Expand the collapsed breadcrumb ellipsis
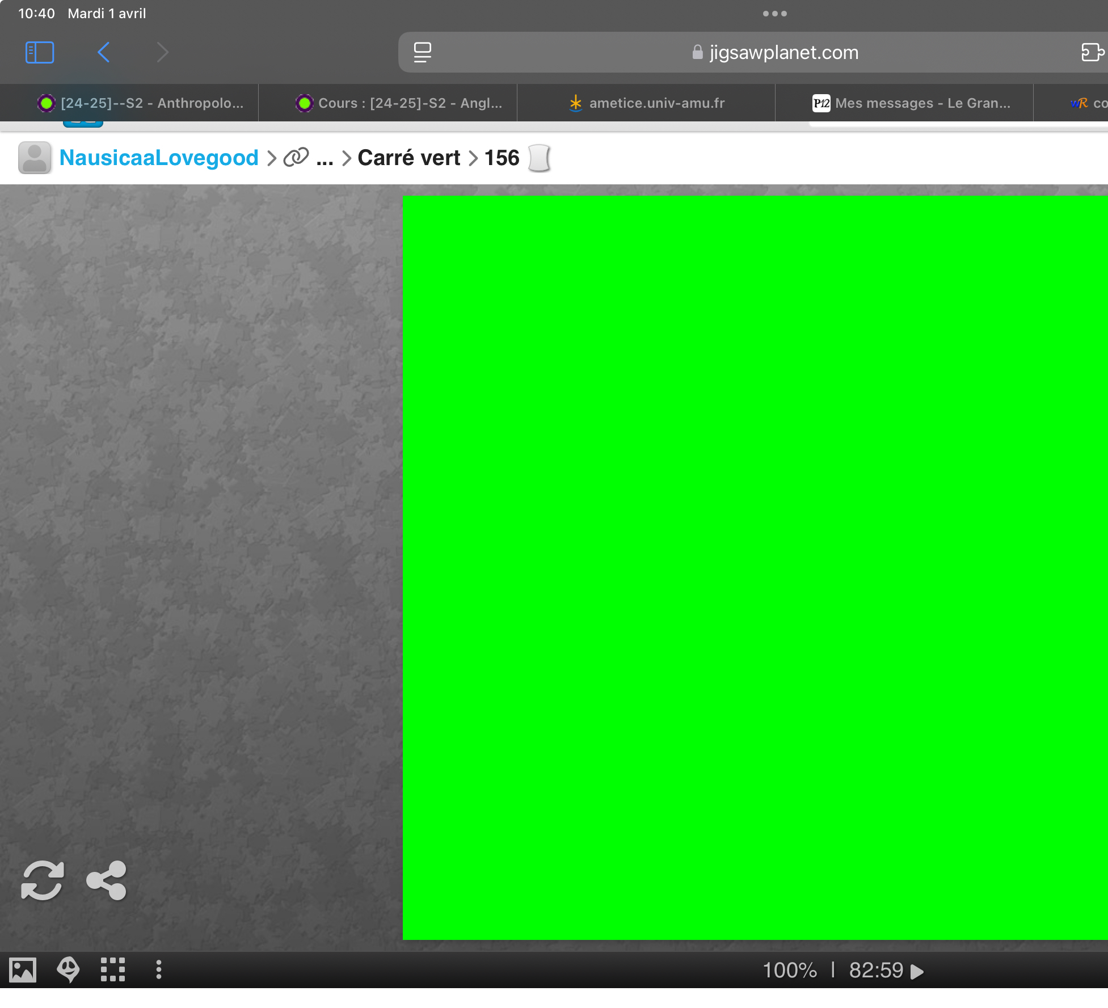This screenshot has height=1008, width=1108. tap(325, 159)
